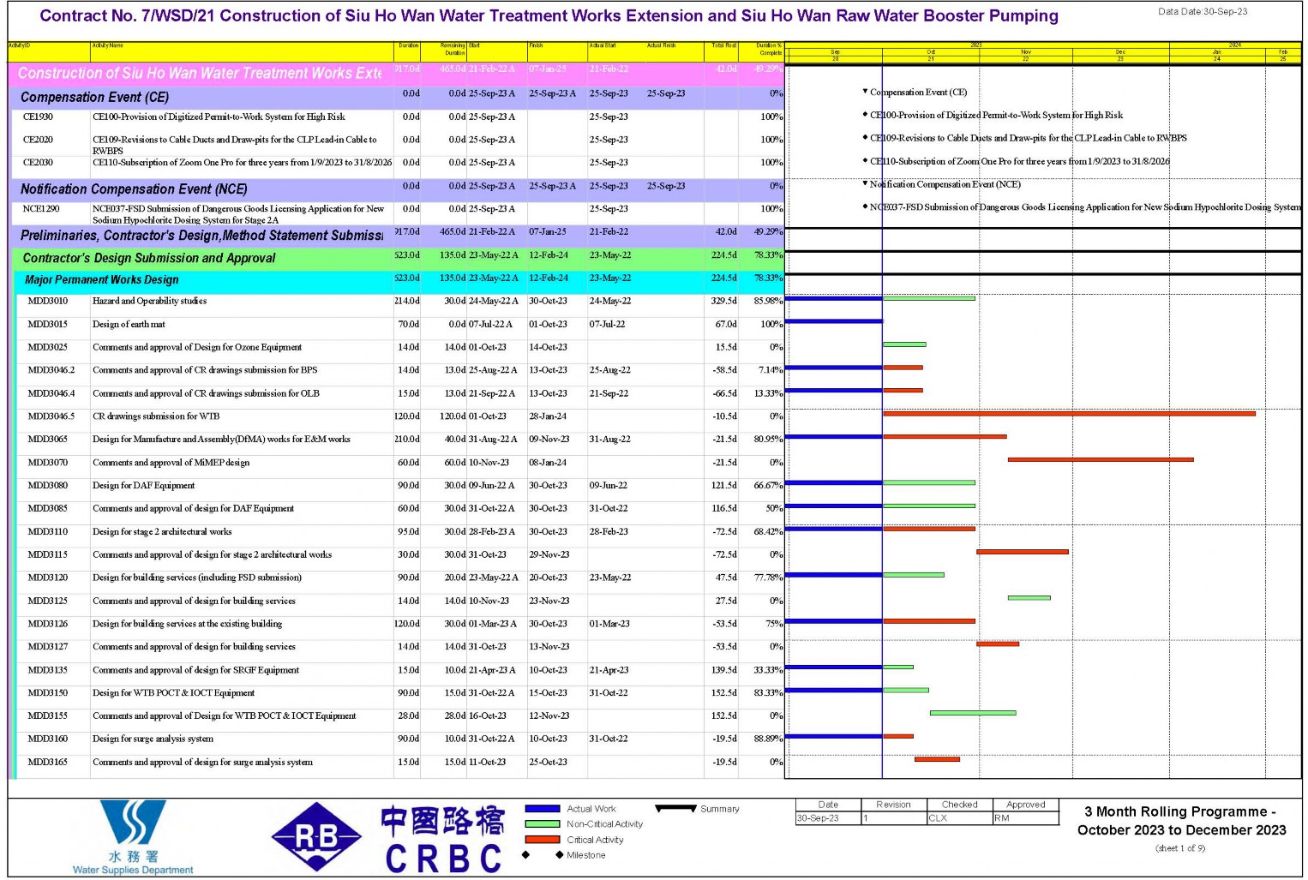Click the milestone diamond beside CE110-Subscription Gantt label

pos(865,161)
